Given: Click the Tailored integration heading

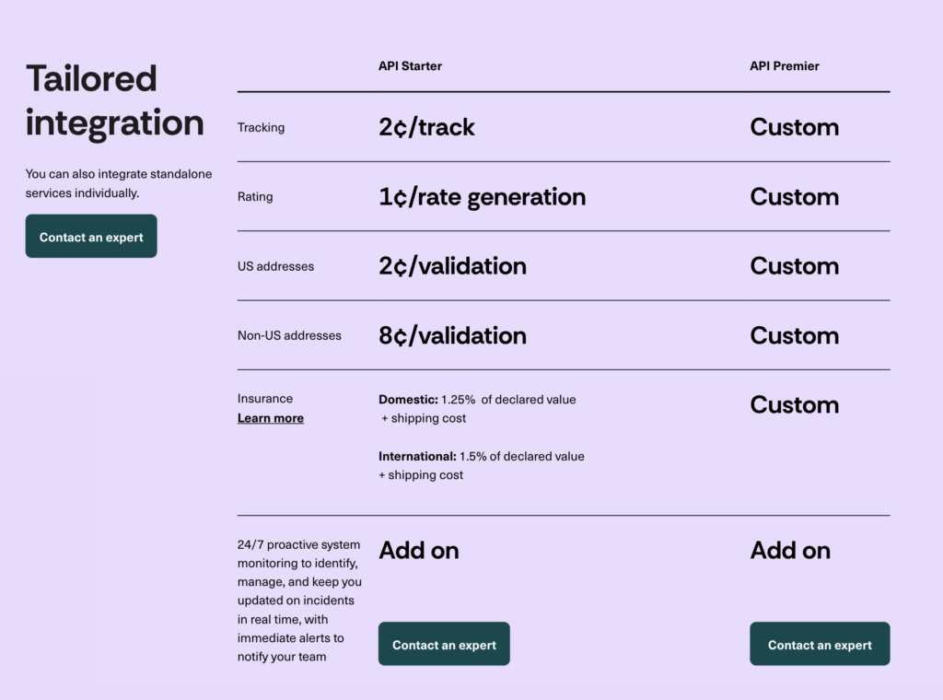Looking at the screenshot, I should click(x=114, y=100).
